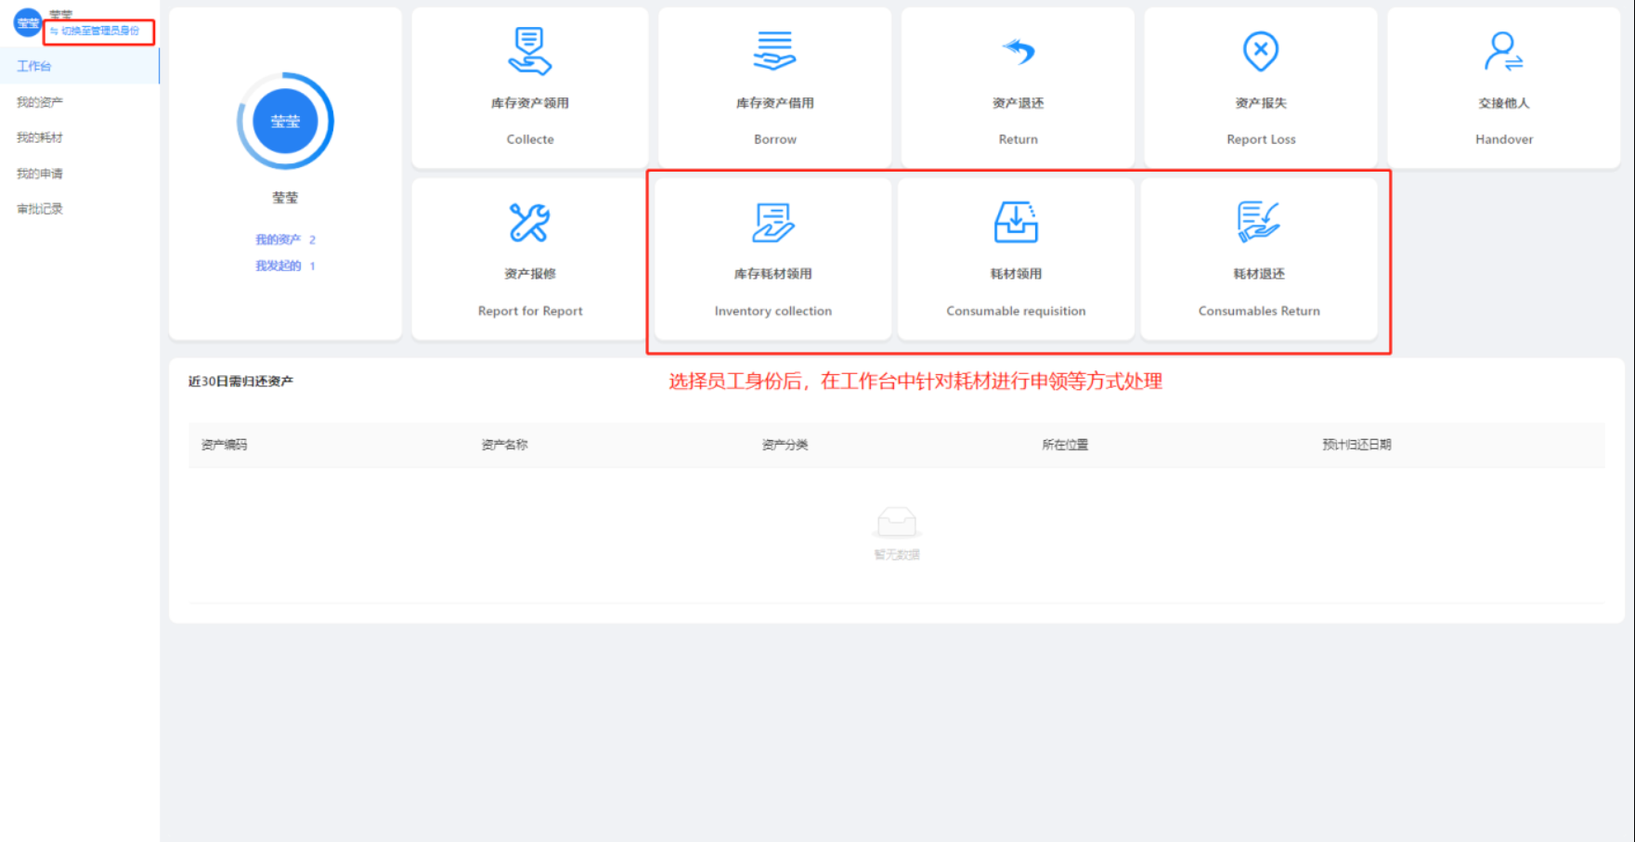Open the 库存资产领用 Collecte icon

529,51
